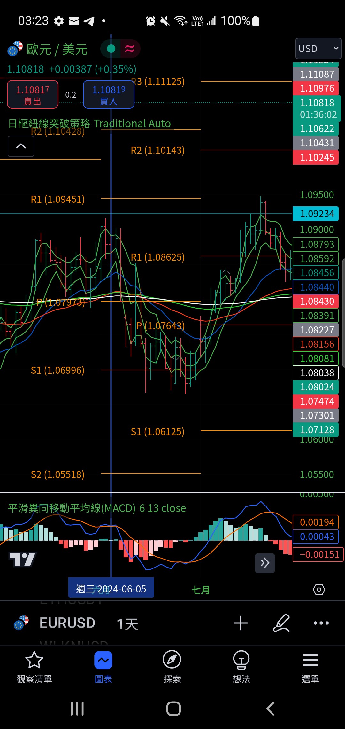Toggle the green market status indicator
The height and width of the screenshot is (729, 345).
pyautogui.click(x=111, y=49)
